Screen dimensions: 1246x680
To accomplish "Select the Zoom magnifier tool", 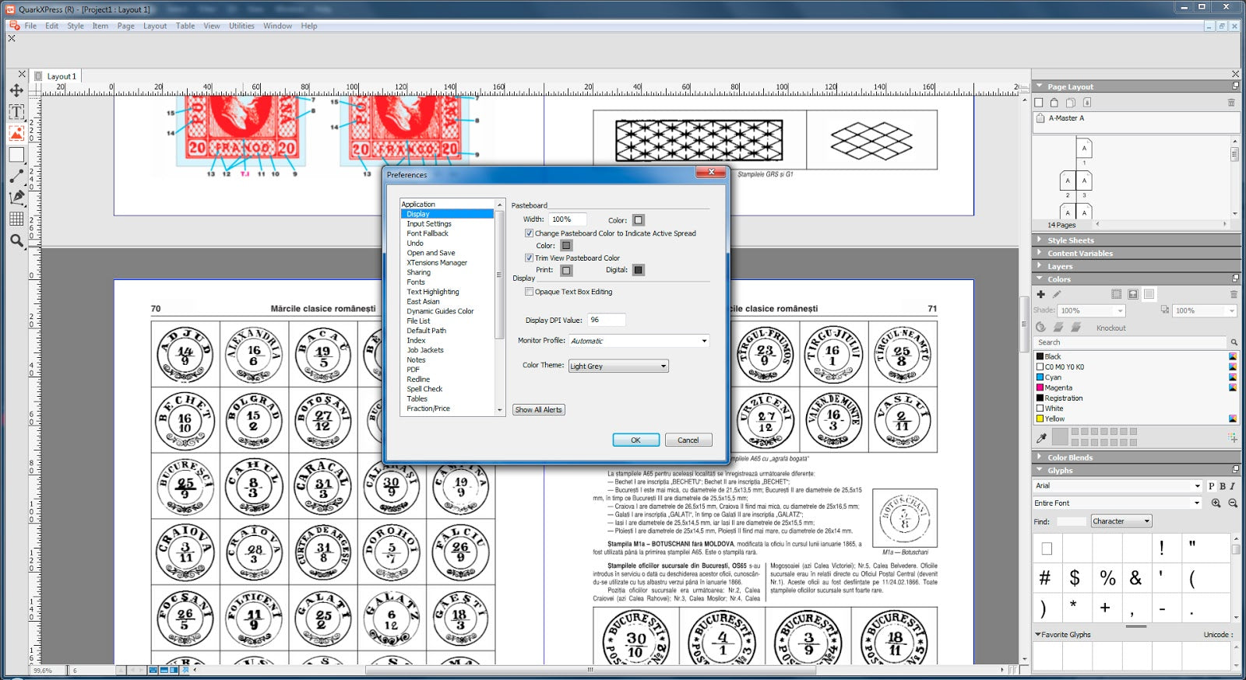I will pyautogui.click(x=16, y=240).
